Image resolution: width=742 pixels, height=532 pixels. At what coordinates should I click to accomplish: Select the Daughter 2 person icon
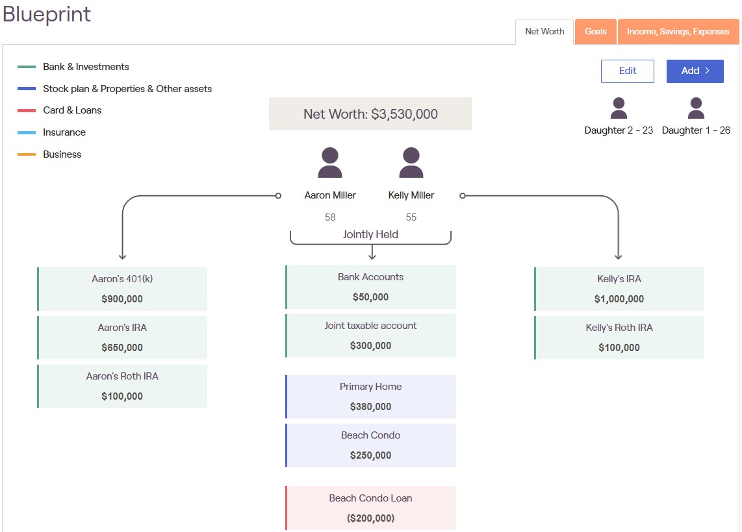click(x=619, y=108)
